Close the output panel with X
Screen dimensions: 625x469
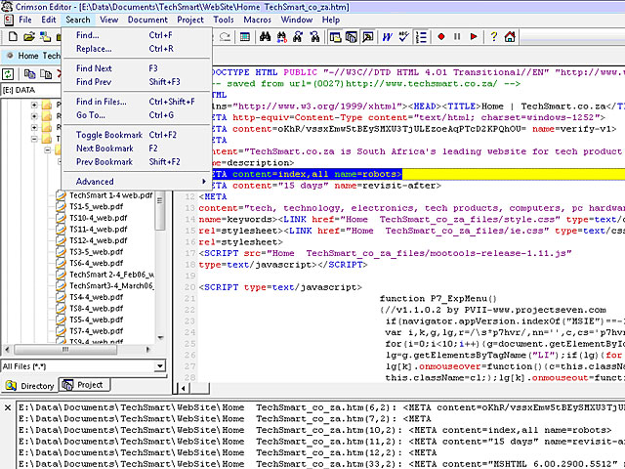8,405
